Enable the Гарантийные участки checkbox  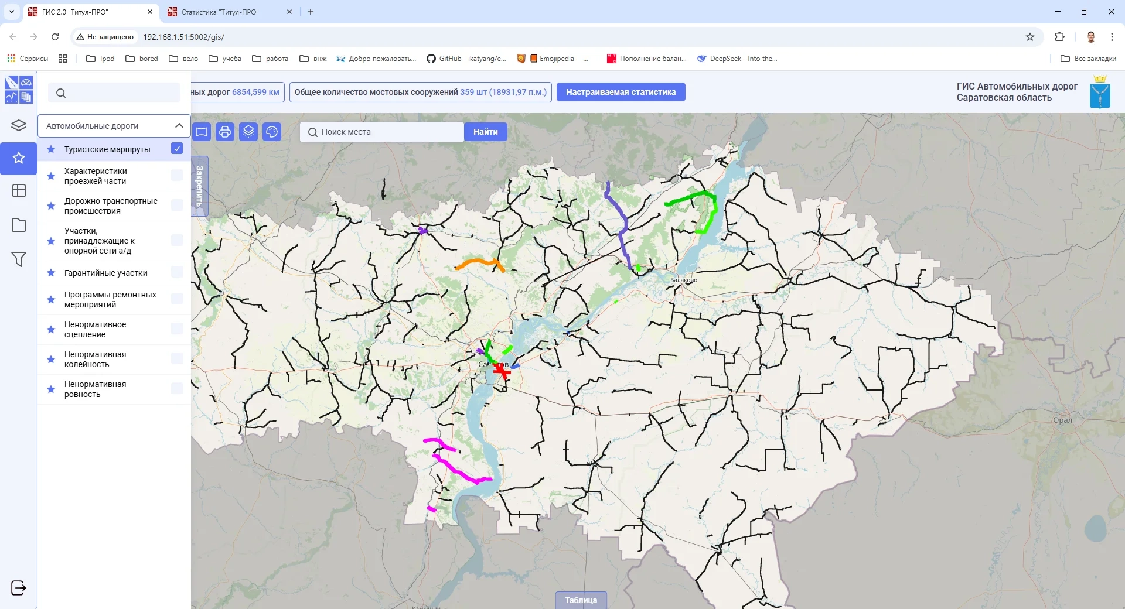[x=177, y=272]
